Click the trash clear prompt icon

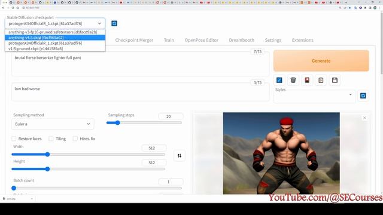point(293,80)
